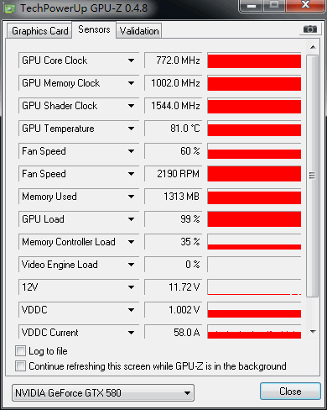Screen dimensions: 327x410
Task: Close the window using title bar X
Action: pyautogui.click(x=305, y=6)
